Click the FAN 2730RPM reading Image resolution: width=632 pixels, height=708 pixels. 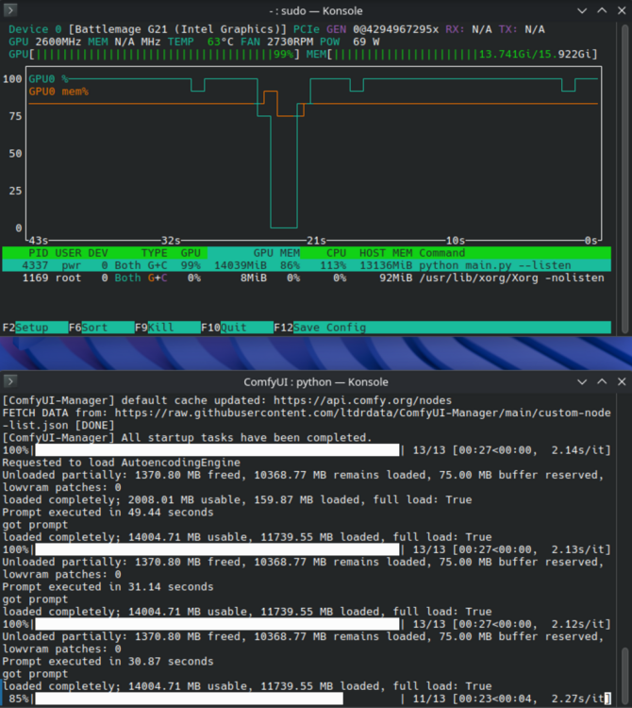coord(276,42)
